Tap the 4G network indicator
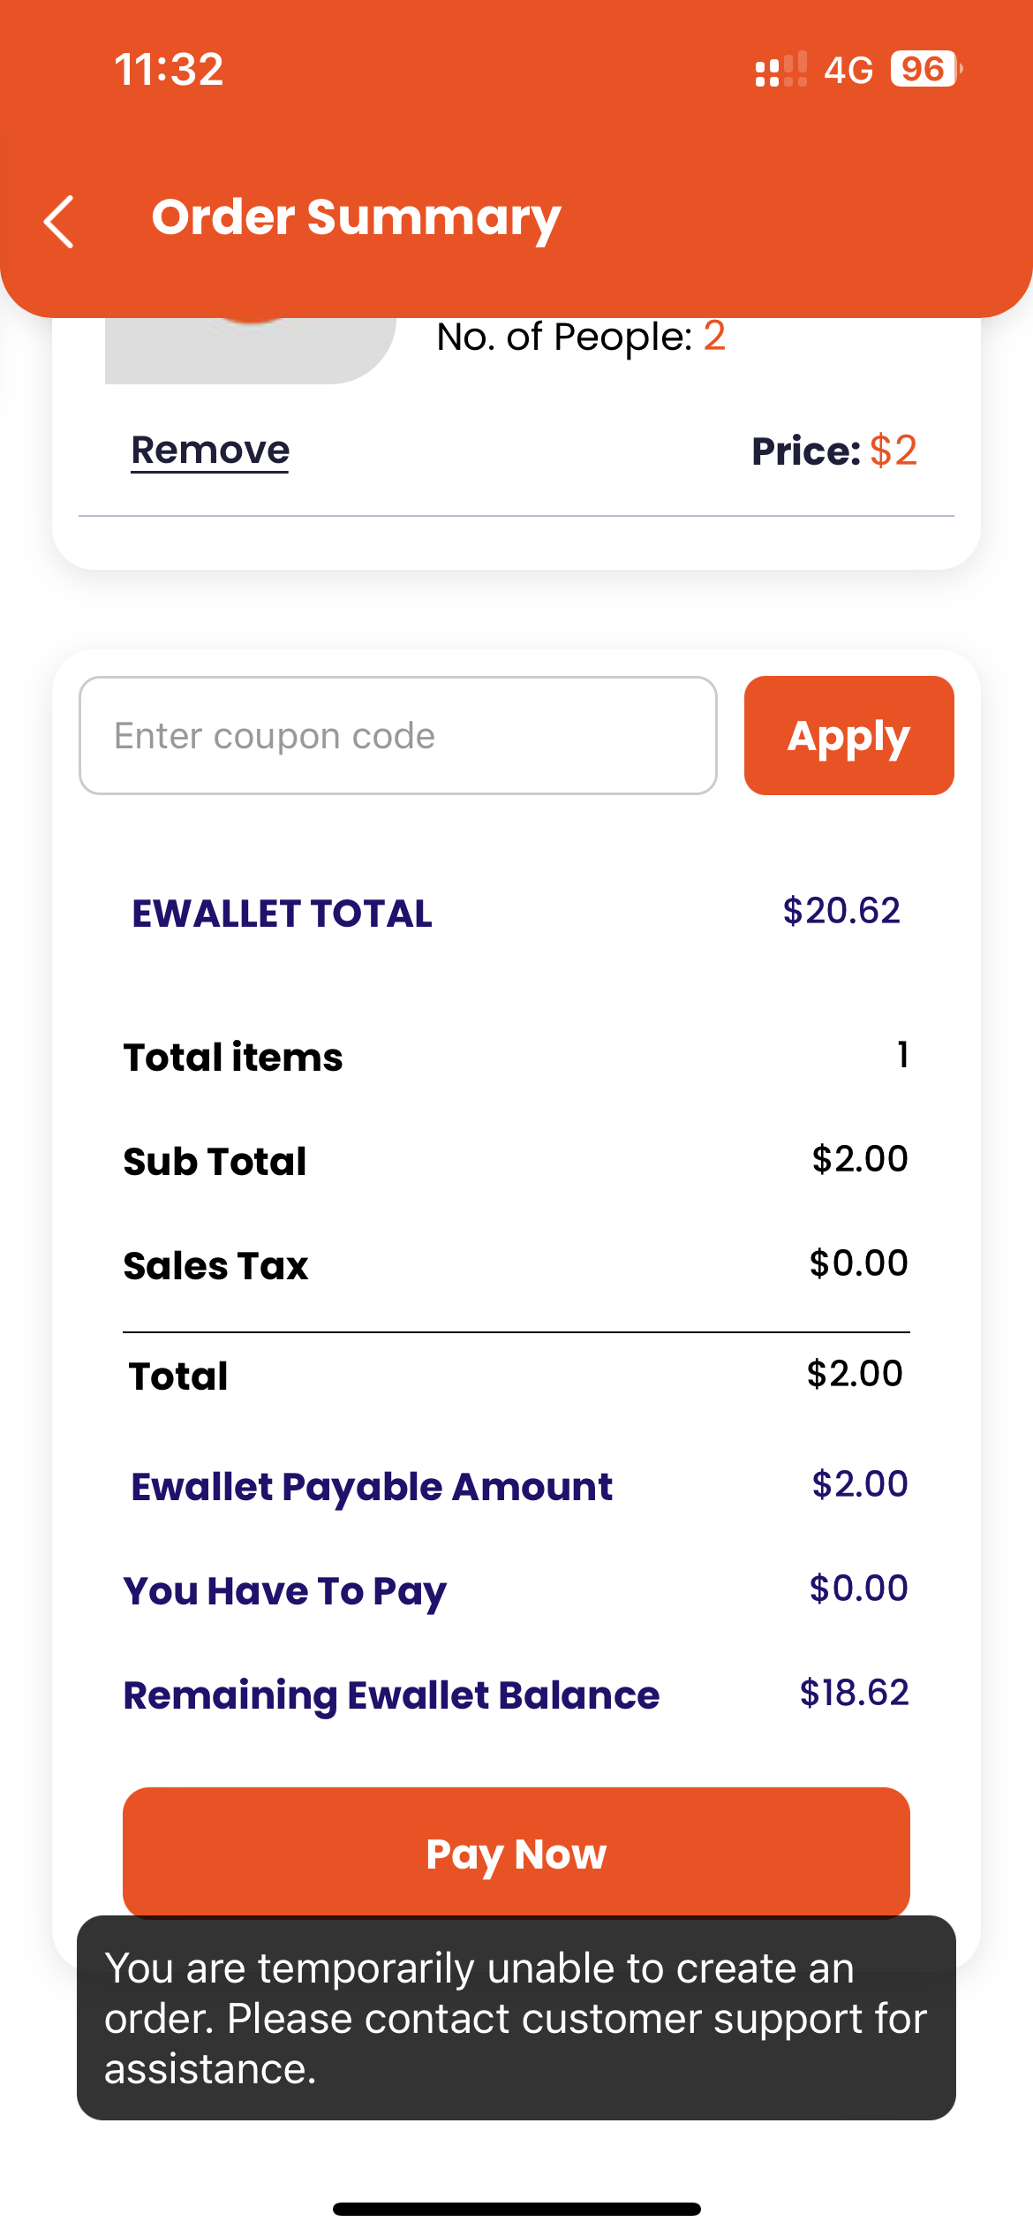The width and height of the screenshot is (1033, 2237). click(848, 69)
